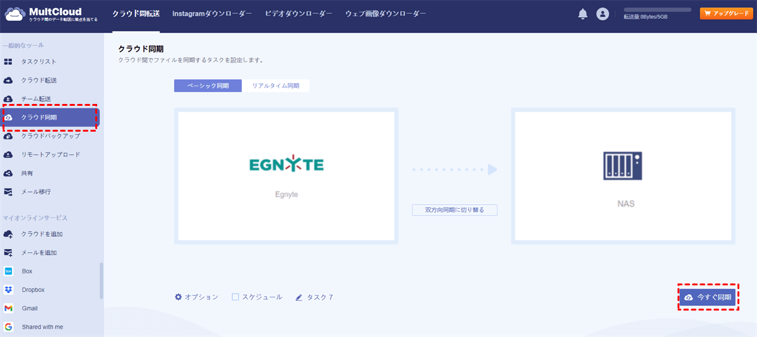Open the notifications bell

point(583,14)
